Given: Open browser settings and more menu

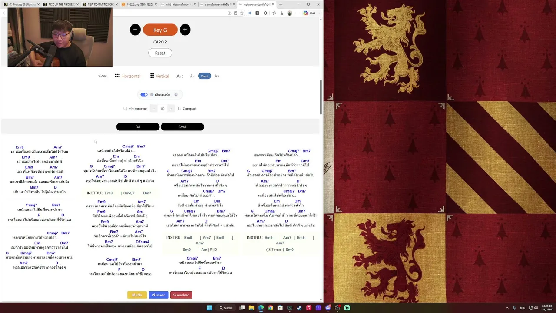Looking at the screenshot, I should tap(298, 13).
